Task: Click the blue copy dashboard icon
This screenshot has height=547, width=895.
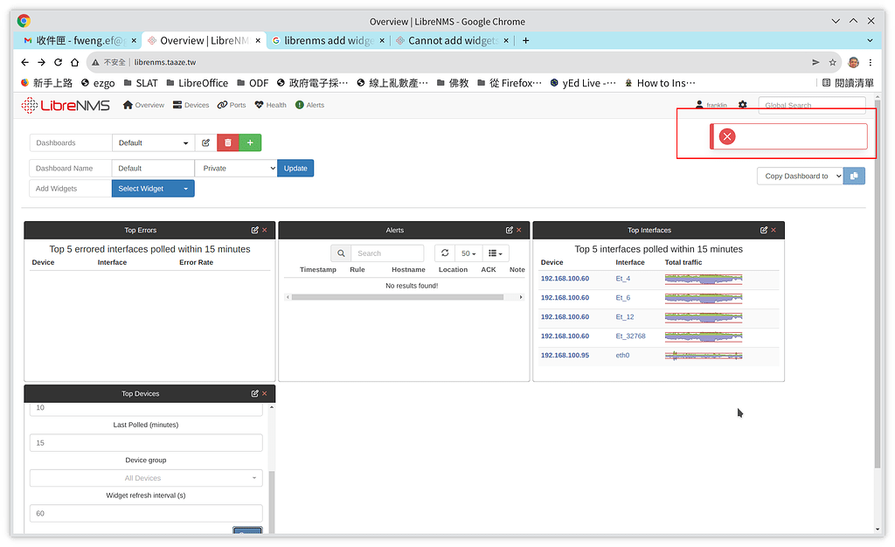Action: coord(854,176)
